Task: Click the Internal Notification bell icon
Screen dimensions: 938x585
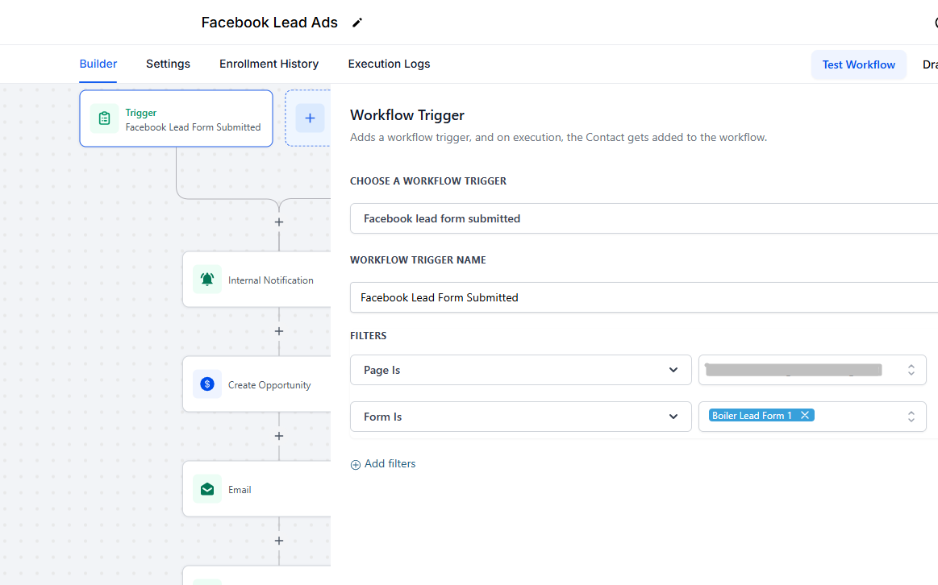Action: tap(207, 280)
